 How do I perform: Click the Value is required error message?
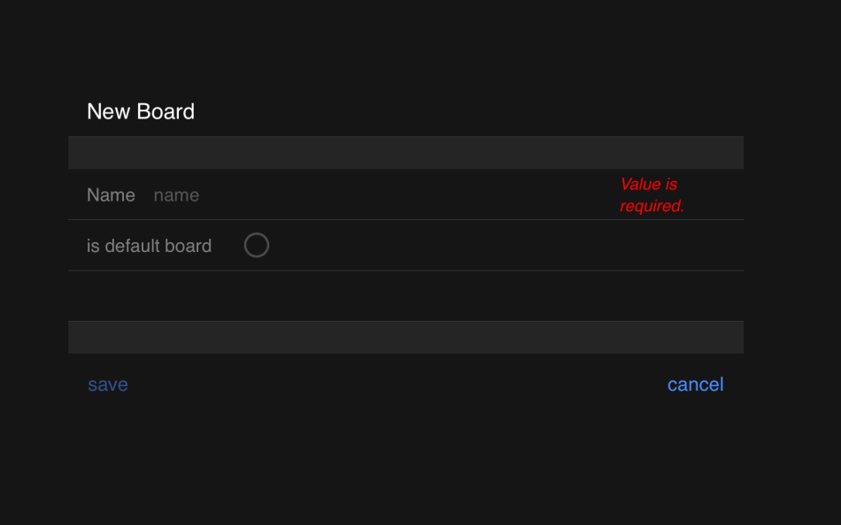tap(652, 194)
